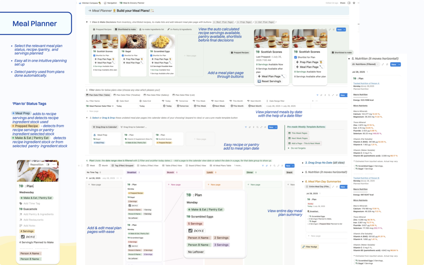Show hidden views with 1 more…
Screen dimensions: 424x265
pyautogui.click(x=238, y=166)
